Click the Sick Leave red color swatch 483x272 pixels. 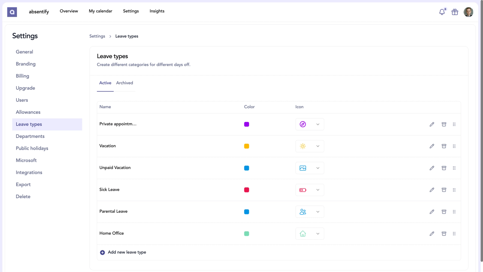(247, 190)
